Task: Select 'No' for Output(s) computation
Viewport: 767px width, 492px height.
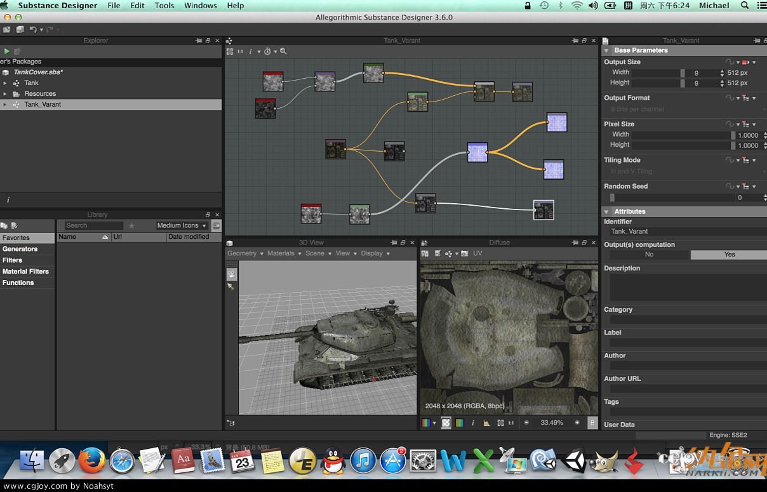Action: [649, 255]
